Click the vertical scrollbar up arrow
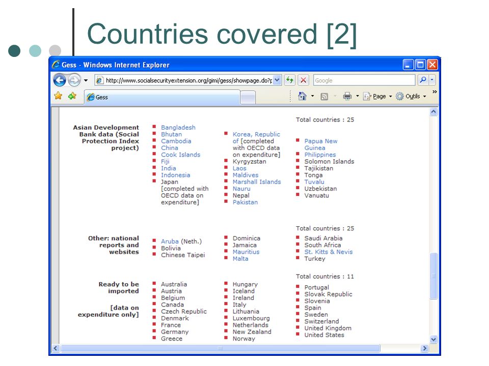The image size is (489, 366). pos(433,112)
